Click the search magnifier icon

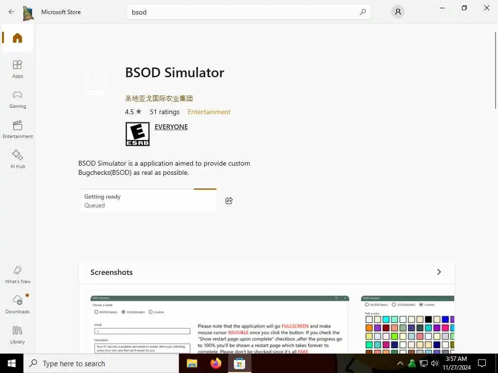pos(363,12)
